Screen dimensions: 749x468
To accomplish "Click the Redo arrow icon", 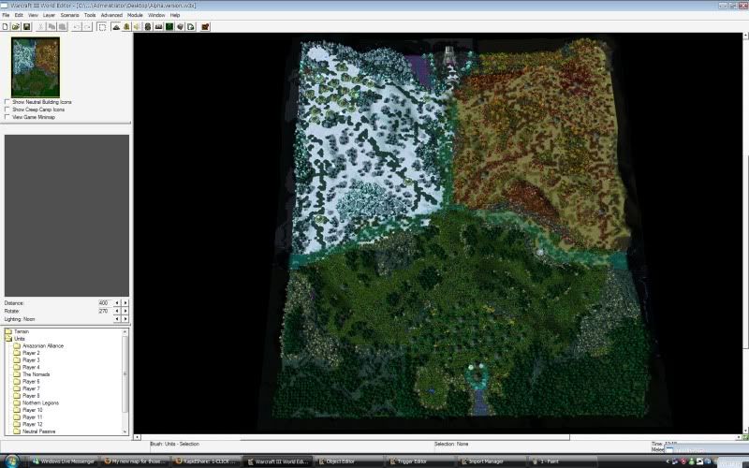I will (87, 27).
